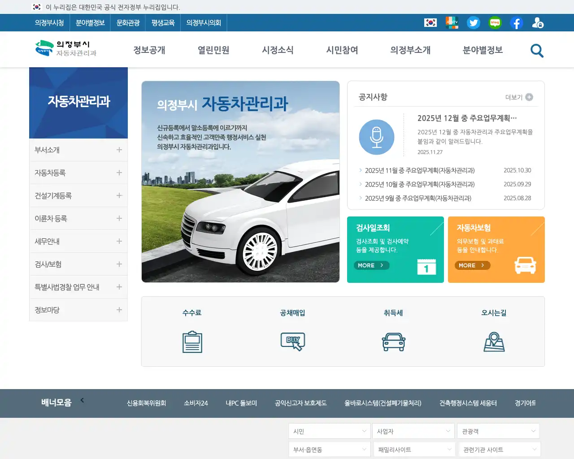Open the Twitter icon in the header
Screen dimensions: 574x459
coord(474,22)
